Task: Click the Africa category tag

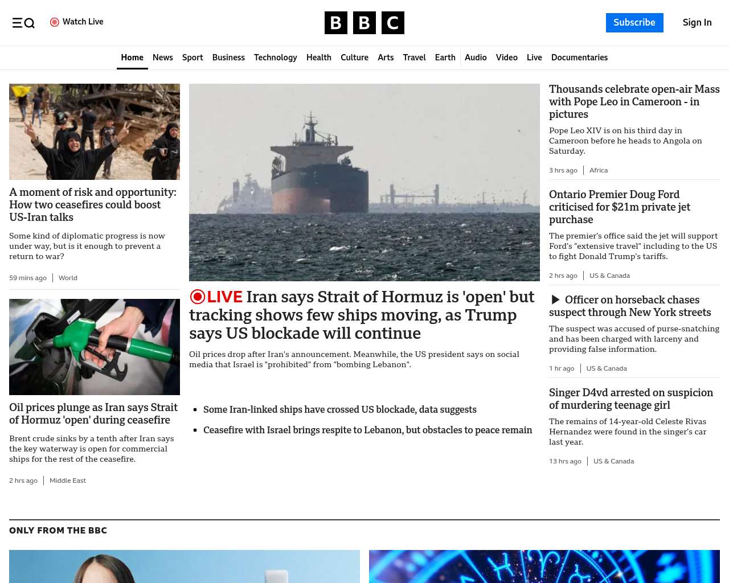Action: pos(598,170)
